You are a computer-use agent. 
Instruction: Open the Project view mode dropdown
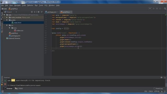16,12
